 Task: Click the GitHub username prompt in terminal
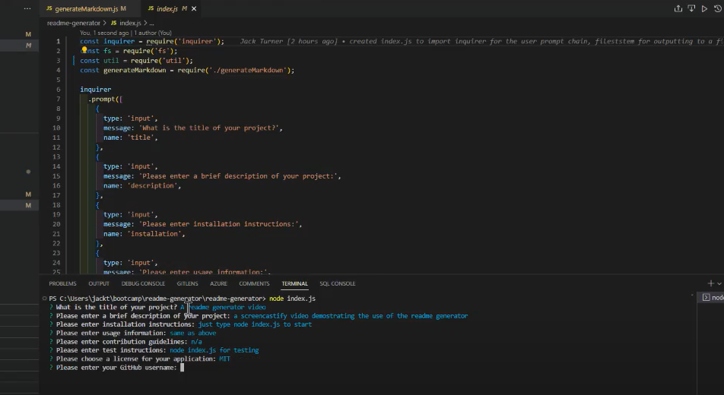116,367
